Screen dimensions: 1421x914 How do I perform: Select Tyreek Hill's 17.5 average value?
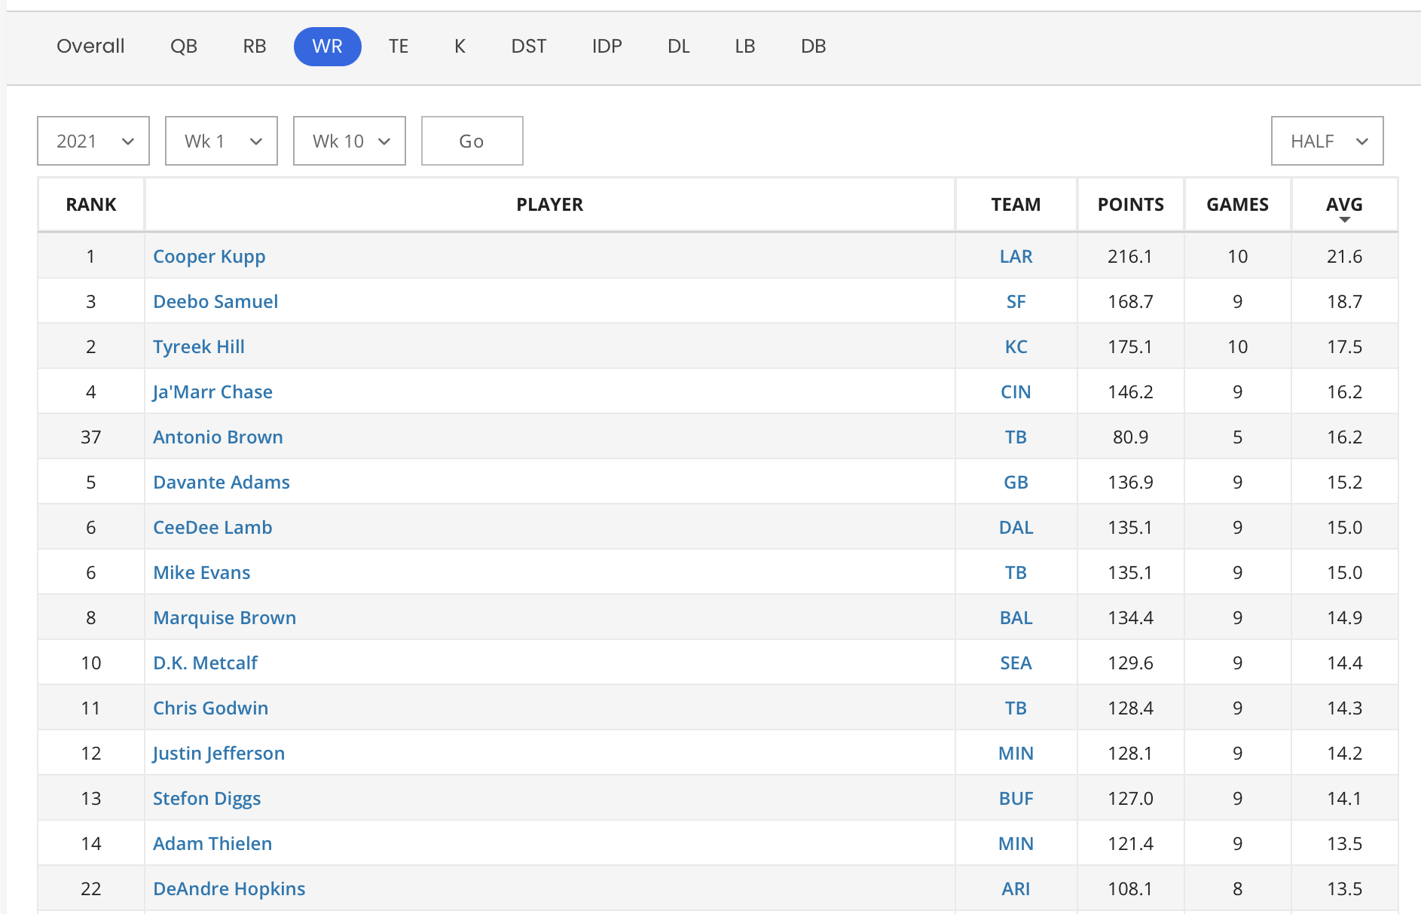coord(1345,347)
